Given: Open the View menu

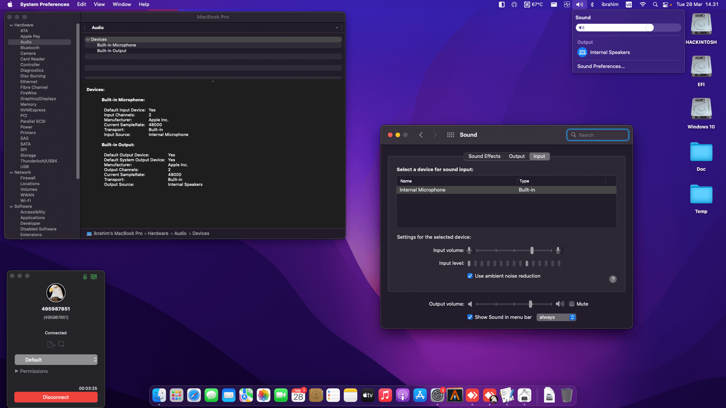Looking at the screenshot, I should (x=99, y=5).
